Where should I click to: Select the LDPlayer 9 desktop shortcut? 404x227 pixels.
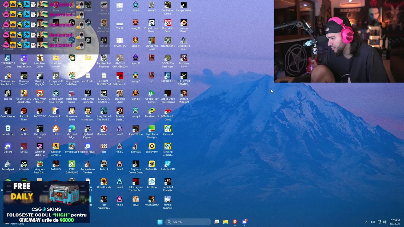tap(152, 148)
